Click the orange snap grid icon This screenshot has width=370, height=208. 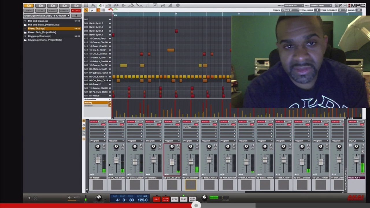[98, 10]
